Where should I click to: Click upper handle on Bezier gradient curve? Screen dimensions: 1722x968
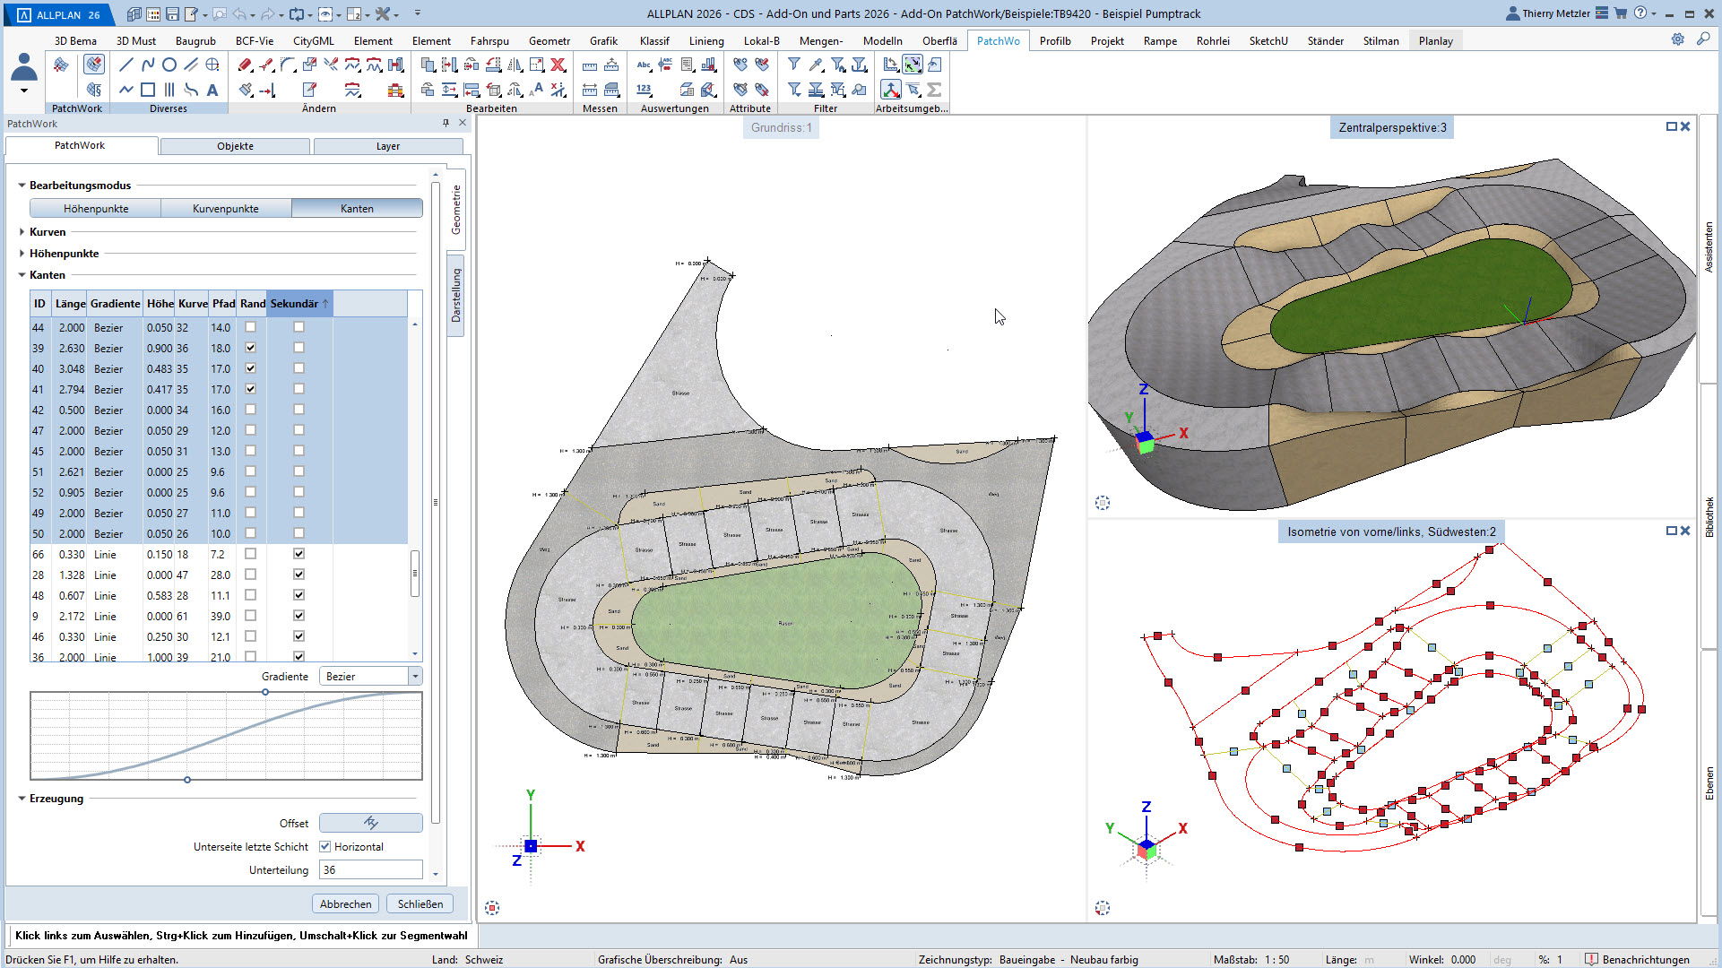(x=265, y=692)
